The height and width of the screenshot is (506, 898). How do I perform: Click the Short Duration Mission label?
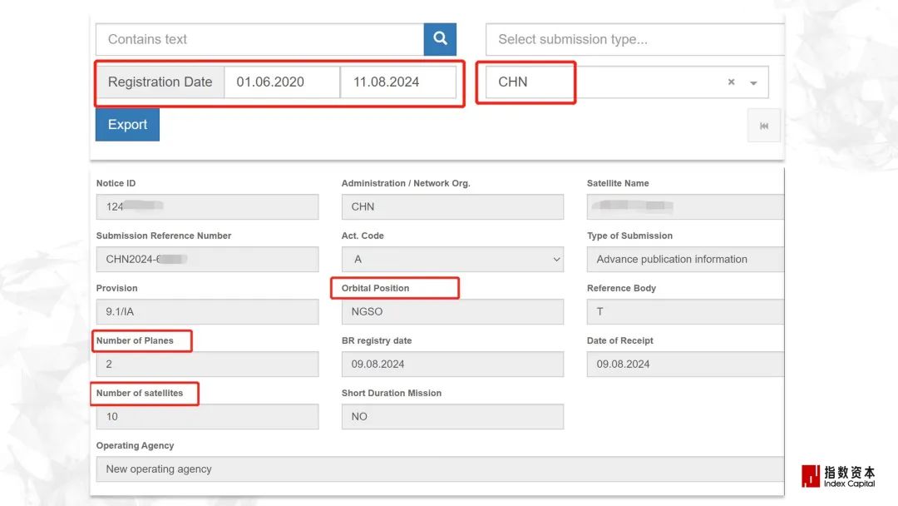tap(391, 393)
